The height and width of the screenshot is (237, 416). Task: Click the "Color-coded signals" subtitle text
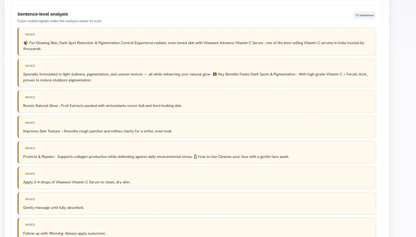pos(60,21)
